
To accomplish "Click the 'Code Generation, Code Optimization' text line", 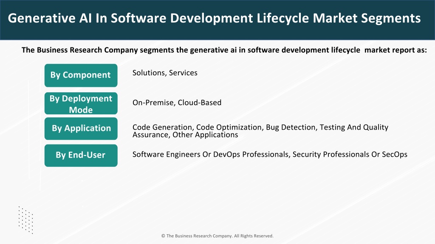I will [260, 127].
